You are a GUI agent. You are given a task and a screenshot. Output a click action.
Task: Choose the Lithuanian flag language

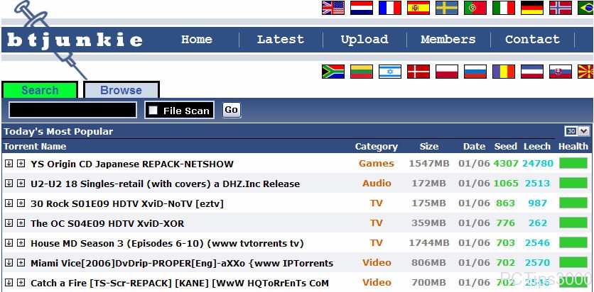362,72
